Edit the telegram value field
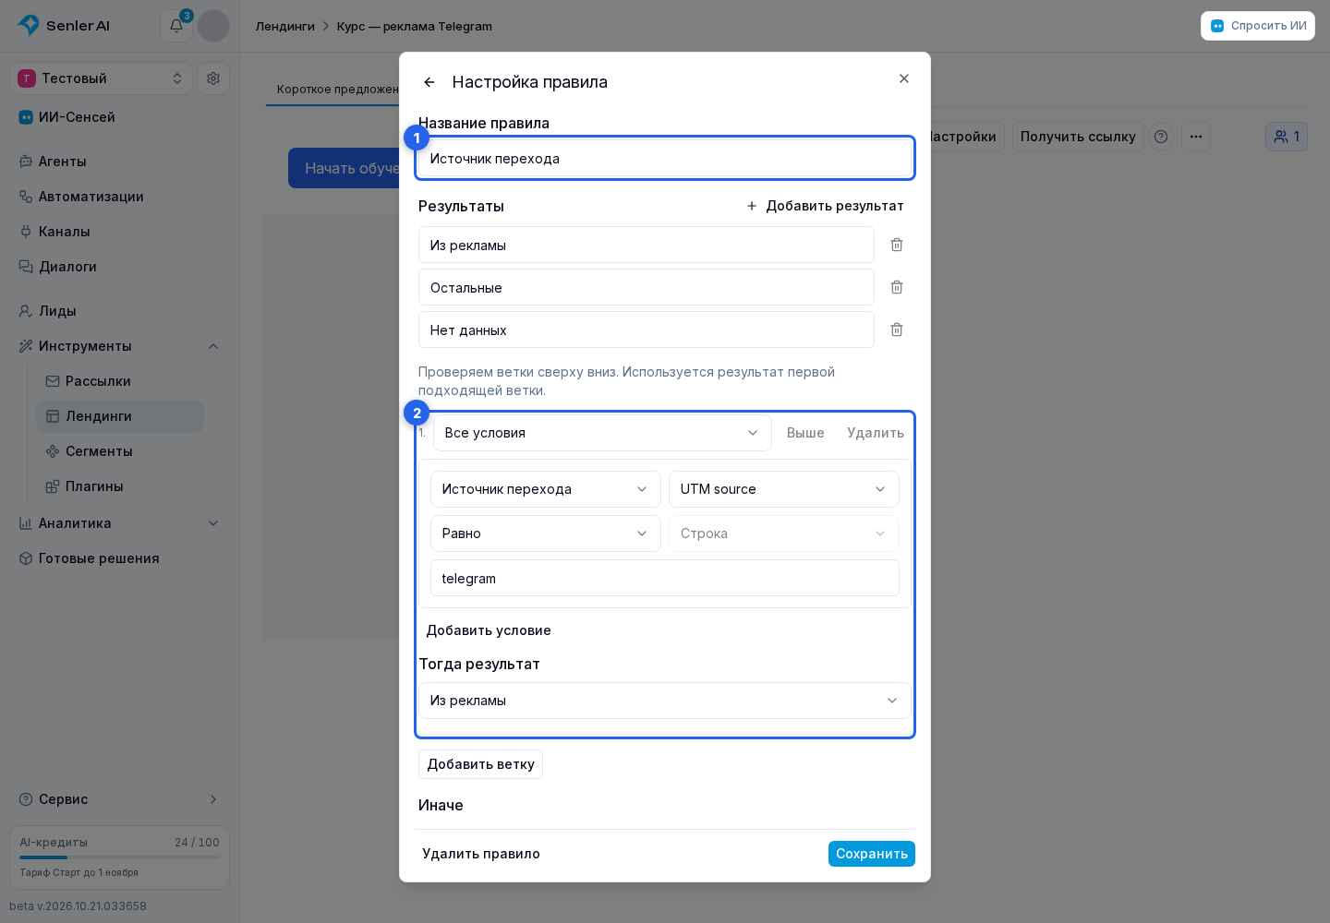 (665, 578)
